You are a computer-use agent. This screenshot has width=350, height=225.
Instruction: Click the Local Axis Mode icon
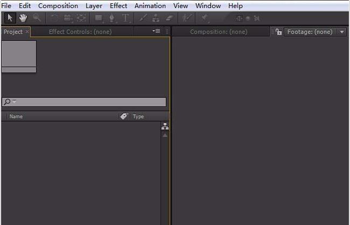coord(239,18)
